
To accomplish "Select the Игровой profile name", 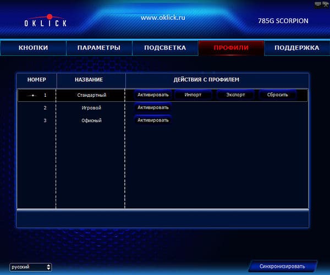I will click(x=91, y=108).
